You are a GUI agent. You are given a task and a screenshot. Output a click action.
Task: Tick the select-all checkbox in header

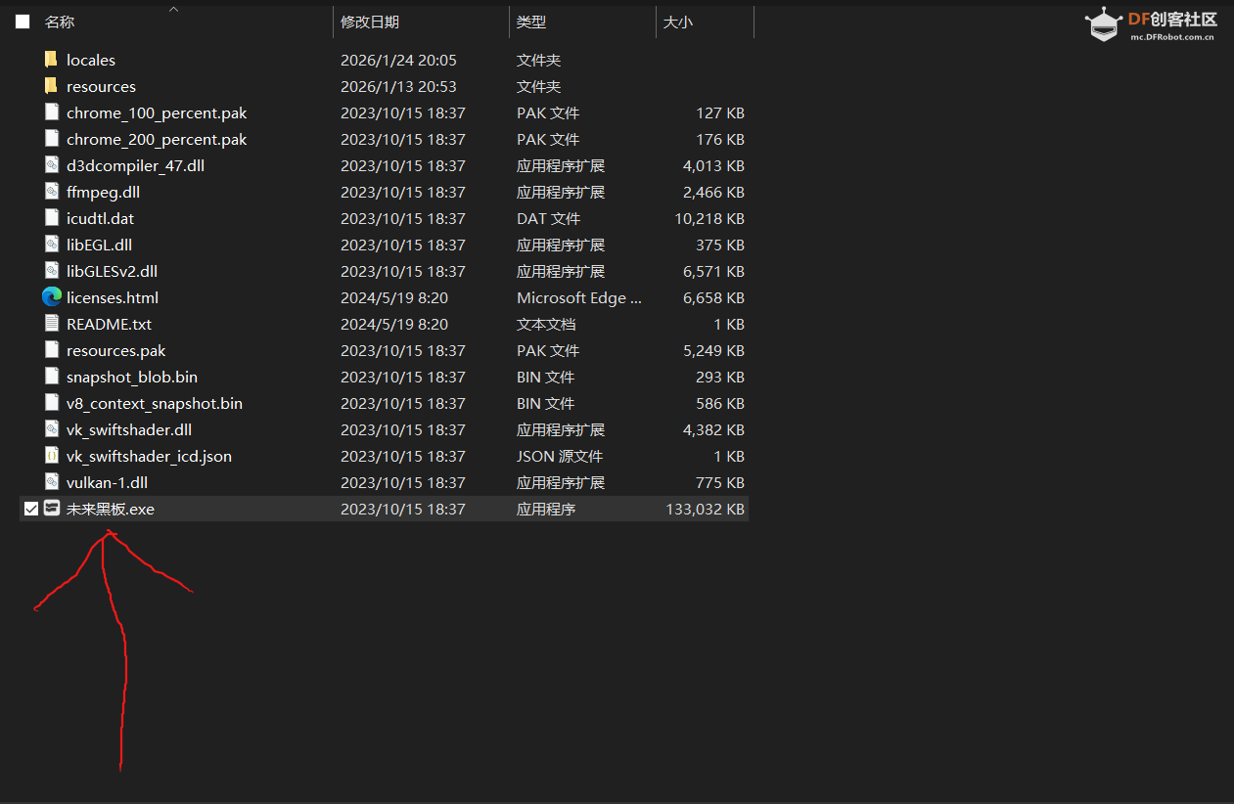23,22
